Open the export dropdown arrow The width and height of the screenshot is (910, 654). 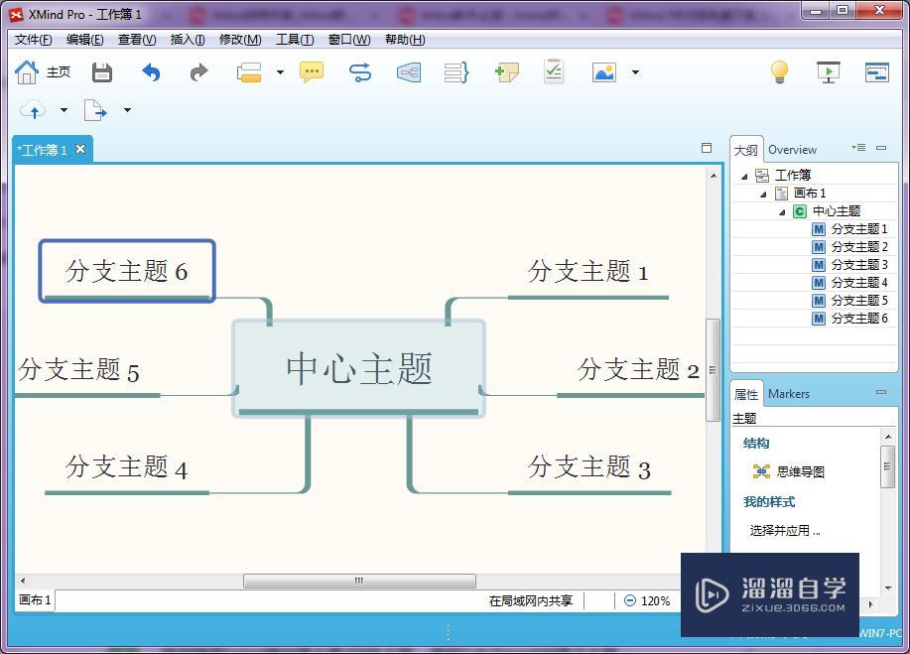128,110
